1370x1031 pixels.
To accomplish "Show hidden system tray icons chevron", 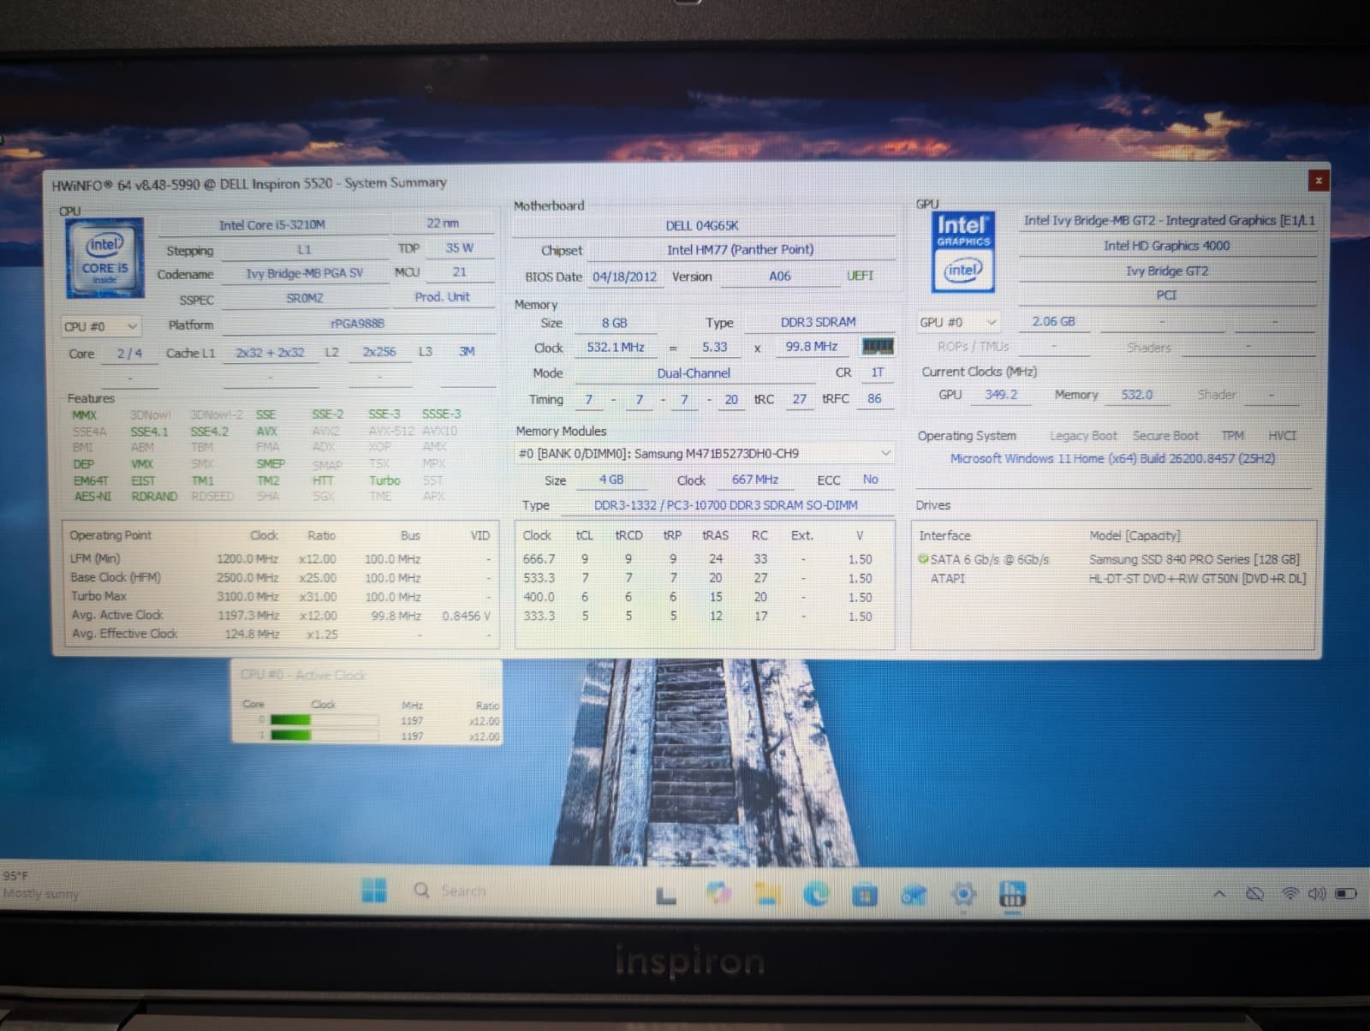I will coord(1219,894).
